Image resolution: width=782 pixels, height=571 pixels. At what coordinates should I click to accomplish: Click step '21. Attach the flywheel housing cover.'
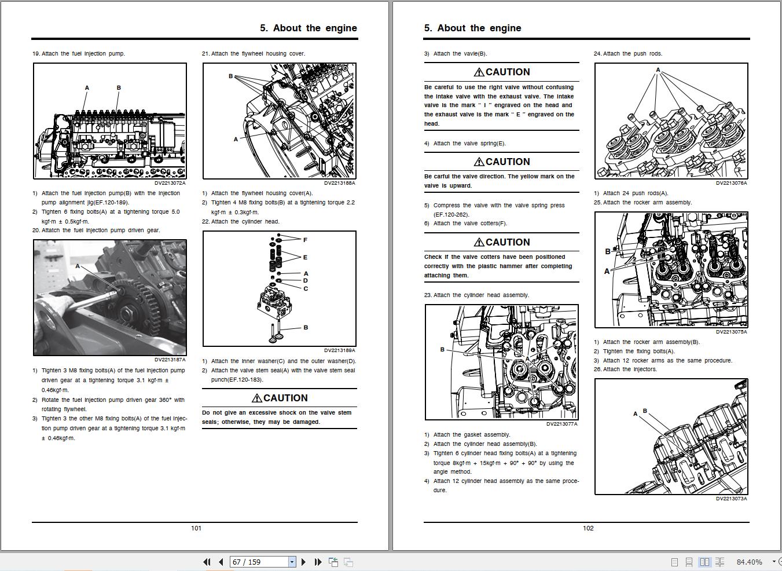(254, 54)
